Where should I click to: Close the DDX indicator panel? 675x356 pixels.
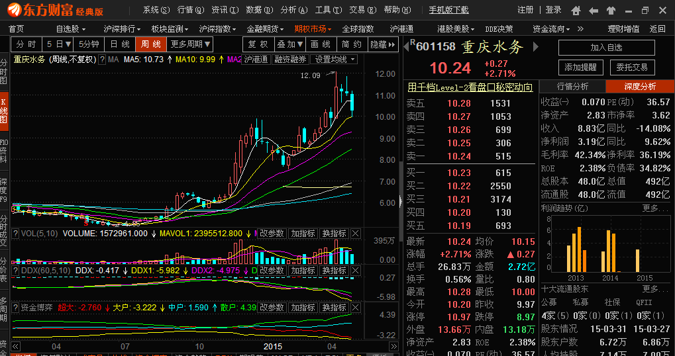(356, 271)
